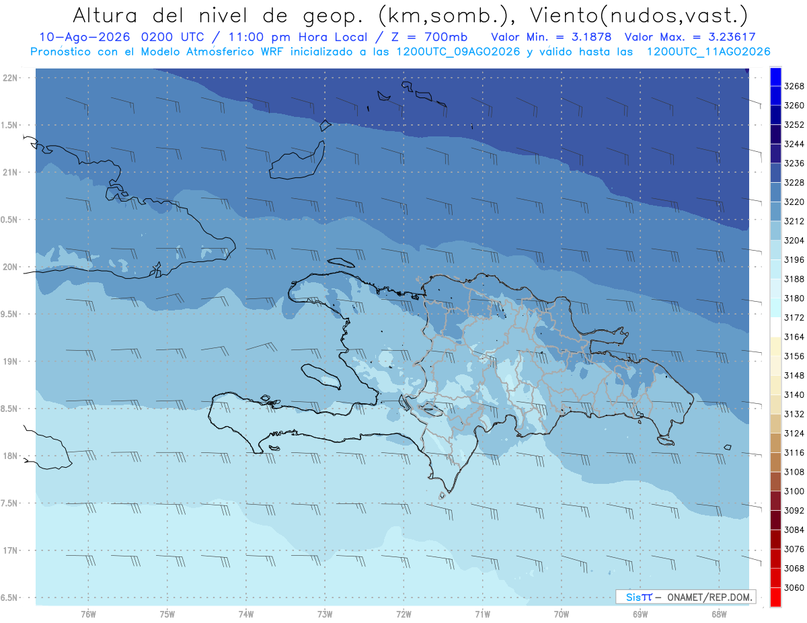Click the 19N latitude label
The height and width of the screenshot is (623, 807).
(10, 361)
